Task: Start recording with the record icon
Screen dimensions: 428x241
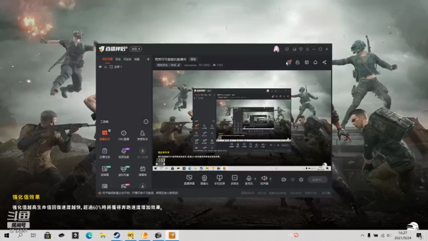Action: point(284,179)
